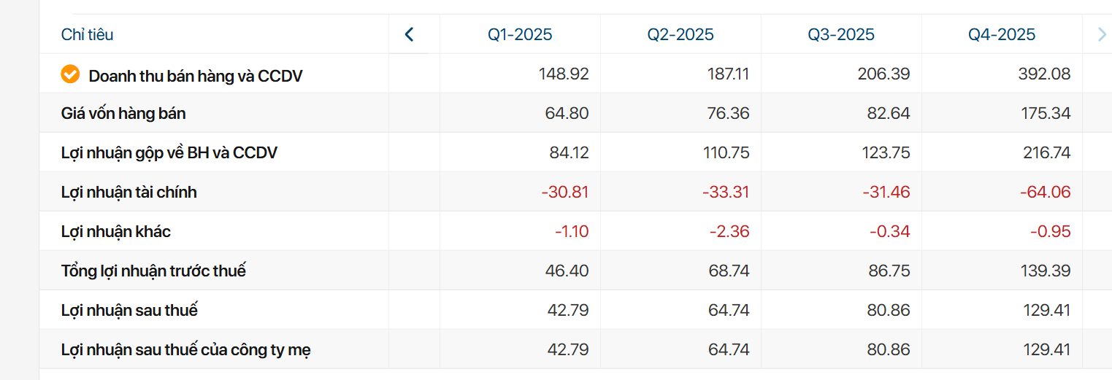Select the Lợi nhuận tài chính row
This screenshot has width=1112, height=380.
click(x=129, y=193)
